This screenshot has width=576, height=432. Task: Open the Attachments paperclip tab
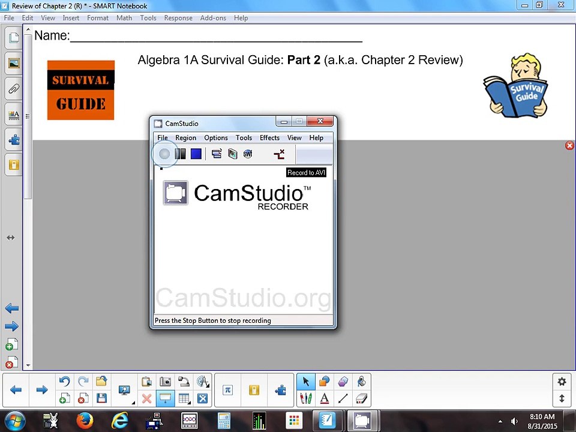14,89
